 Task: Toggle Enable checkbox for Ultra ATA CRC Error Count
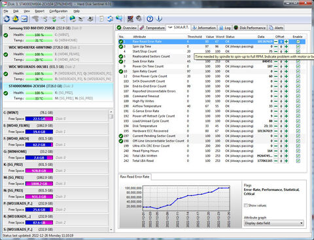pyautogui.click(x=298, y=146)
